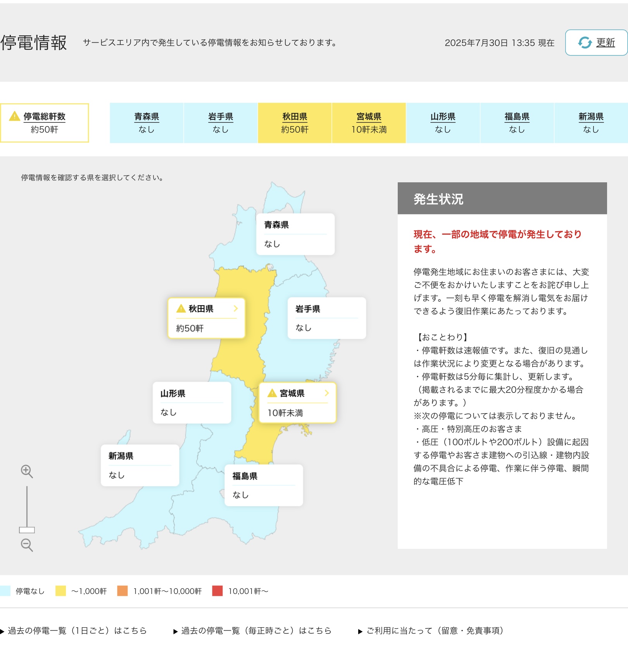Expand 秋田県 card using its chevron arrow

click(x=236, y=308)
